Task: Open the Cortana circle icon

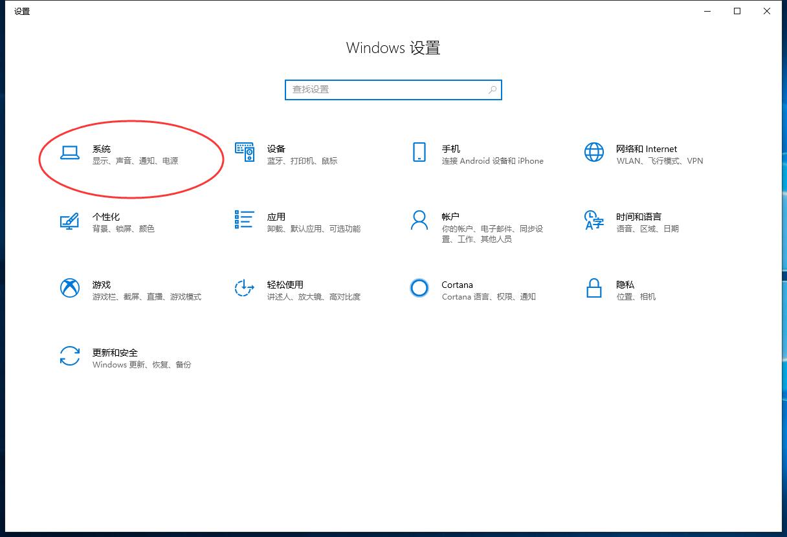Action: click(419, 288)
